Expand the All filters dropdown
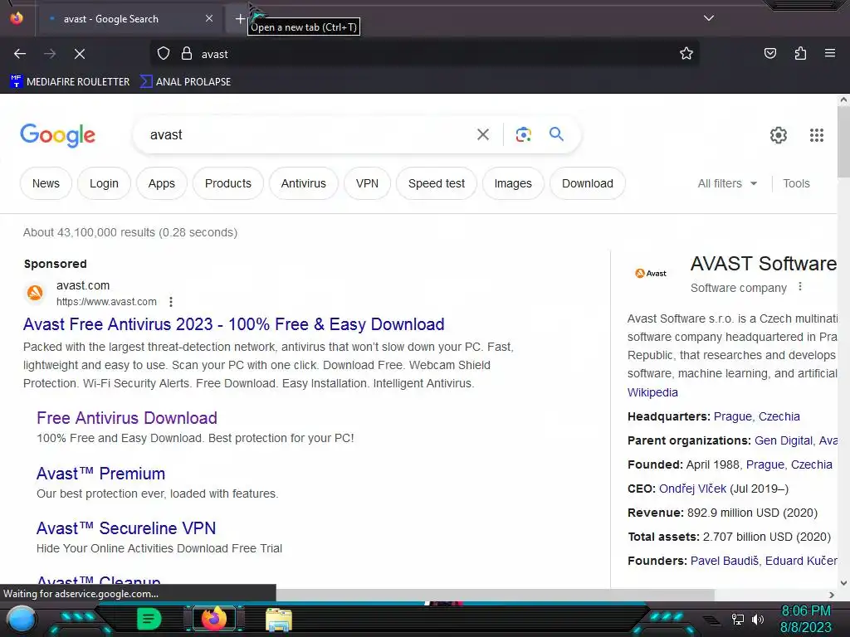The image size is (850, 637). [x=727, y=183]
